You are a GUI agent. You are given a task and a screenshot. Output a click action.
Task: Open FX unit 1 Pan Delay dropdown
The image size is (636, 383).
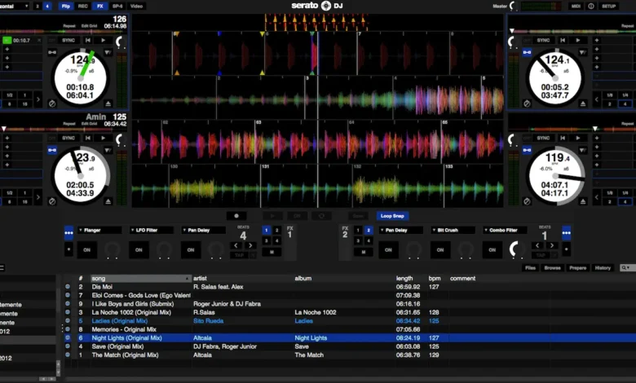point(203,230)
